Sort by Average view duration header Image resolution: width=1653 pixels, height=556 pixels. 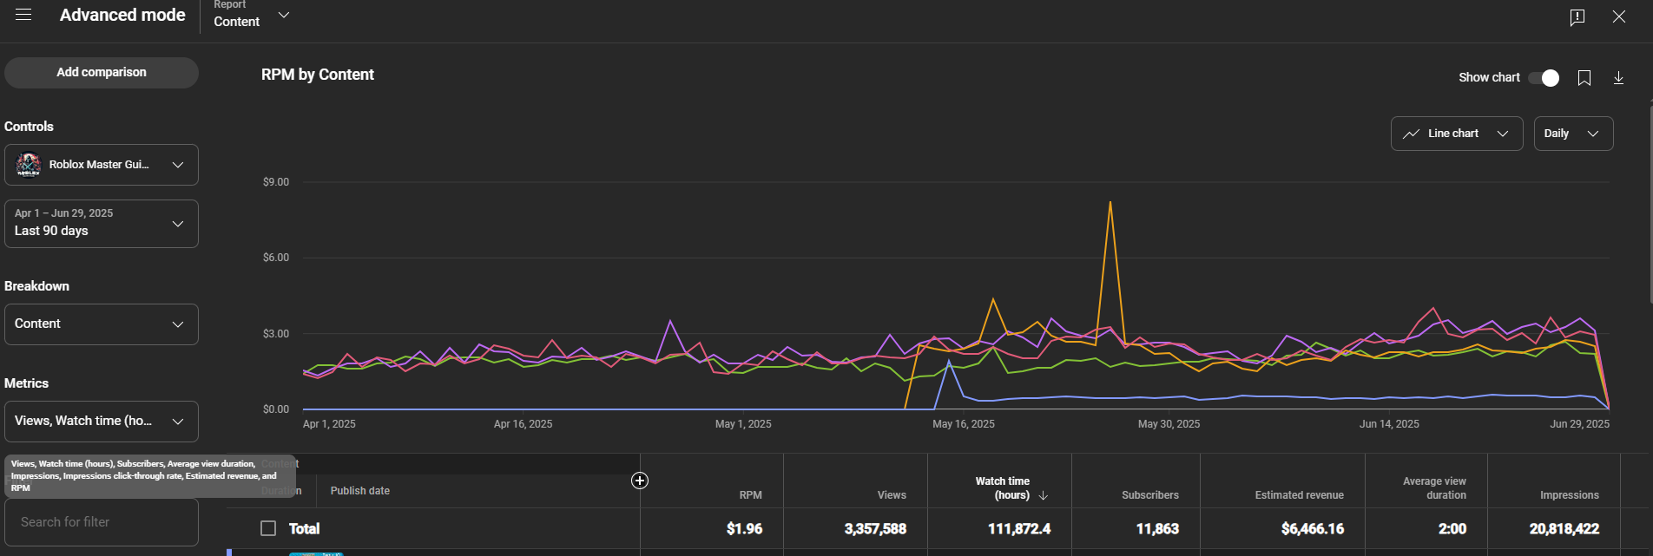click(1434, 488)
